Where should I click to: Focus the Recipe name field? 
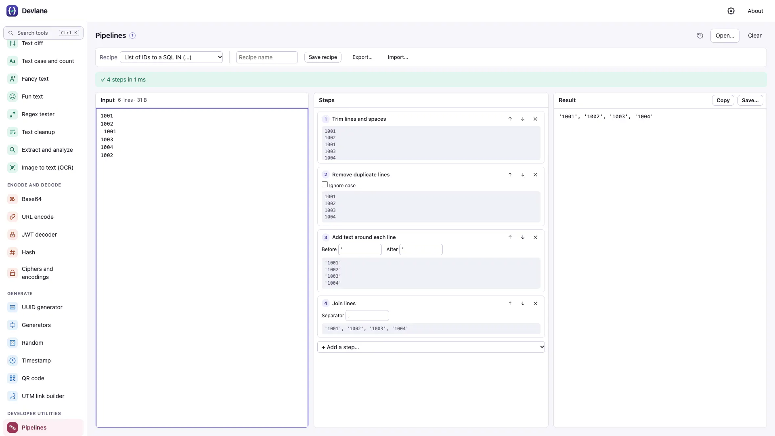267,57
